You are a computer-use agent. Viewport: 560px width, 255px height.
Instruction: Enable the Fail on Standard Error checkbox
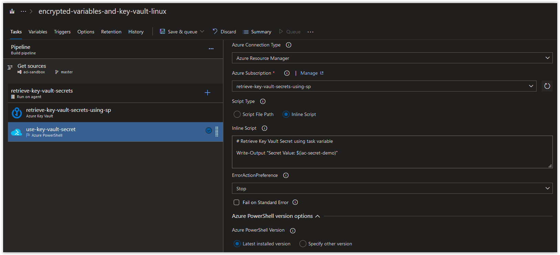pos(236,202)
